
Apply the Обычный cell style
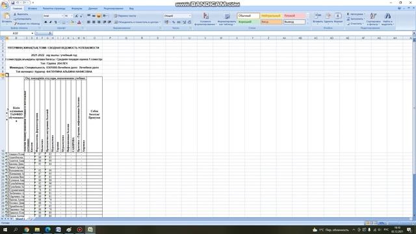coord(248,16)
